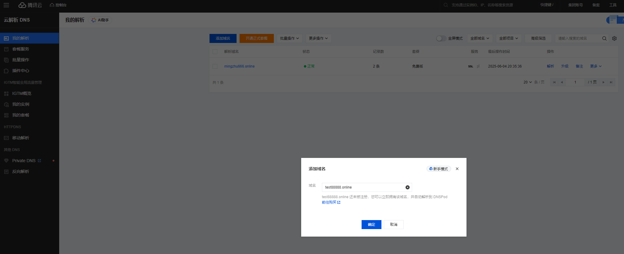The width and height of the screenshot is (624, 254).
Task: Toggle the 全屏模式 switch
Action: pyautogui.click(x=441, y=38)
